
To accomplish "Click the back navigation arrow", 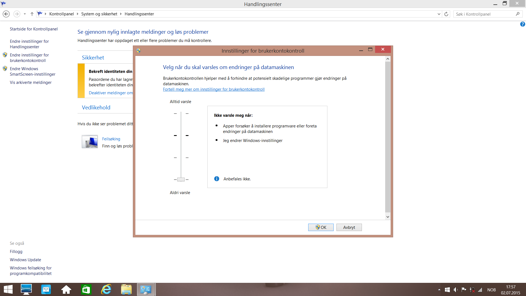I will [x=6, y=14].
